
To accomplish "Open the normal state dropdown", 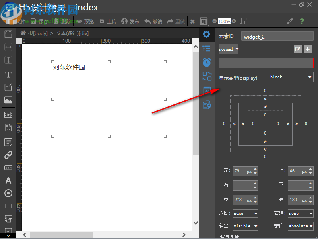I will pos(229,49).
